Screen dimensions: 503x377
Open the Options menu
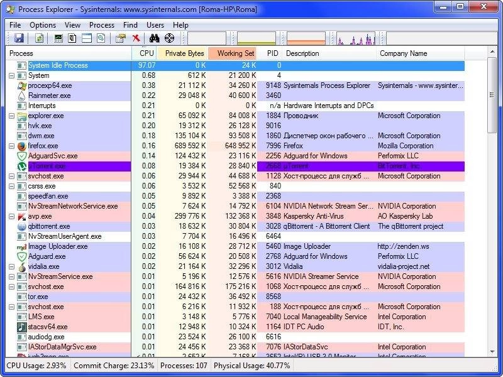pos(43,25)
